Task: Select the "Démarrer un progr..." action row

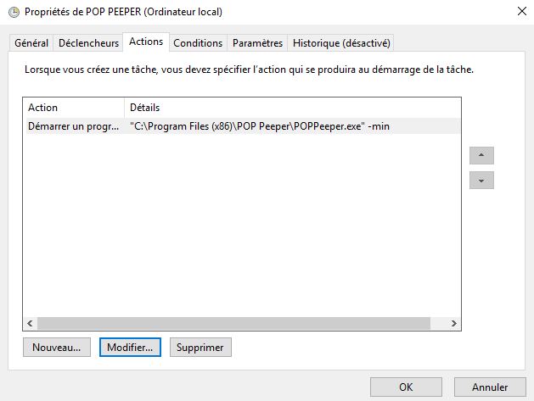Action: [243, 126]
